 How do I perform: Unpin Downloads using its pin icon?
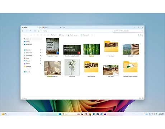[41, 56]
